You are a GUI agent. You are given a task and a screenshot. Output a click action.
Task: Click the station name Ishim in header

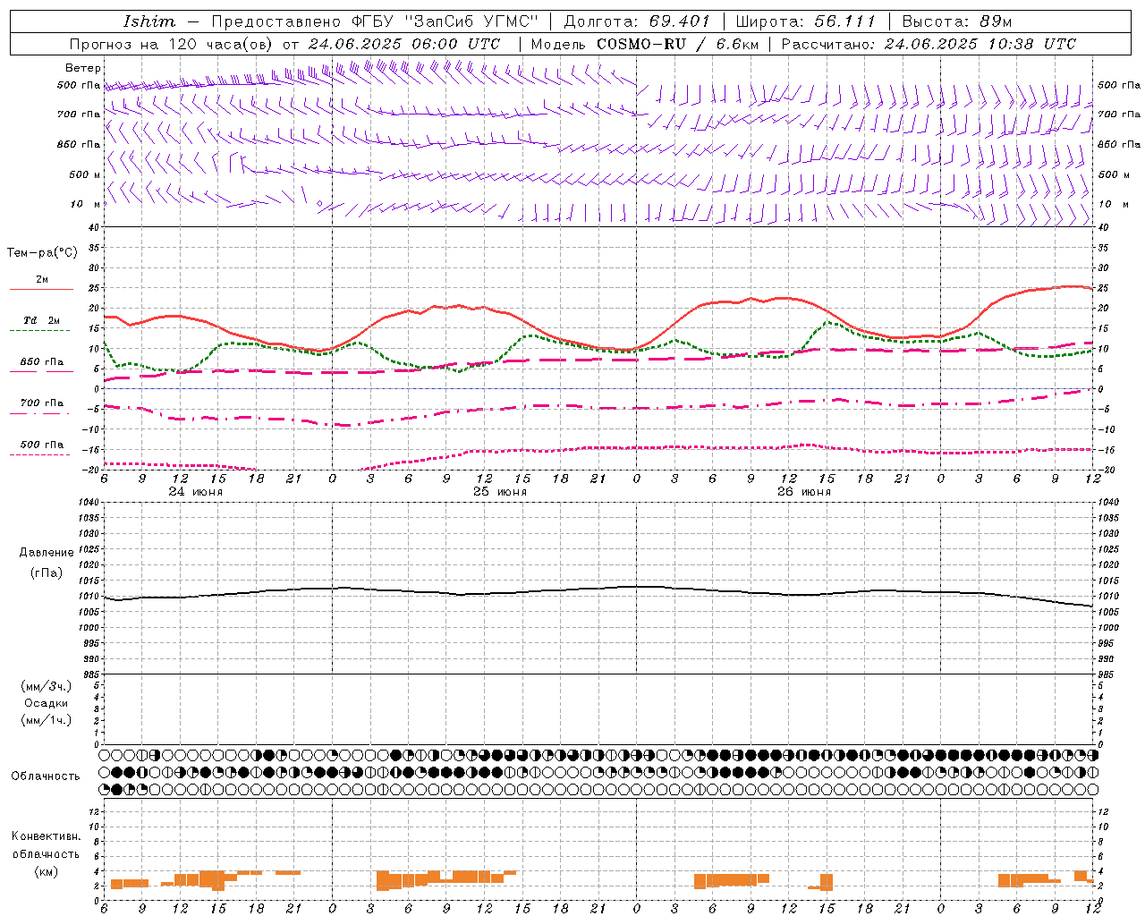(x=149, y=21)
